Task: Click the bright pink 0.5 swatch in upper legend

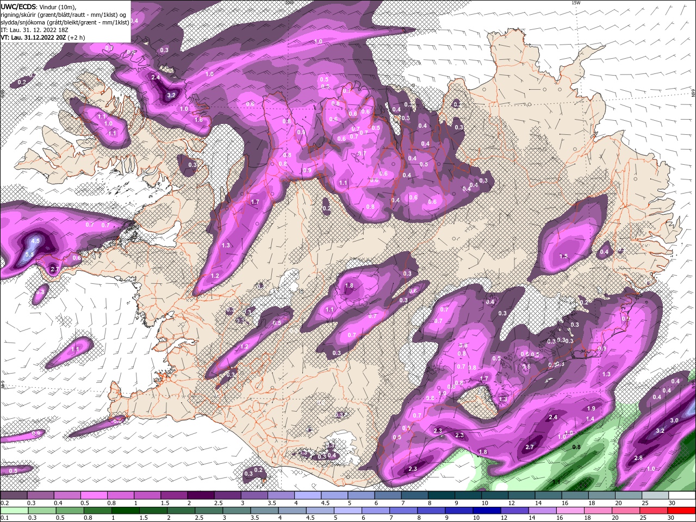Action: point(94,495)
